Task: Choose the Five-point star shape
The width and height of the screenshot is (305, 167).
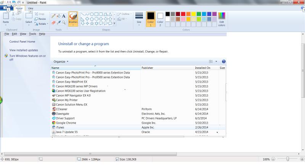Action: click(x=92, y=24)
